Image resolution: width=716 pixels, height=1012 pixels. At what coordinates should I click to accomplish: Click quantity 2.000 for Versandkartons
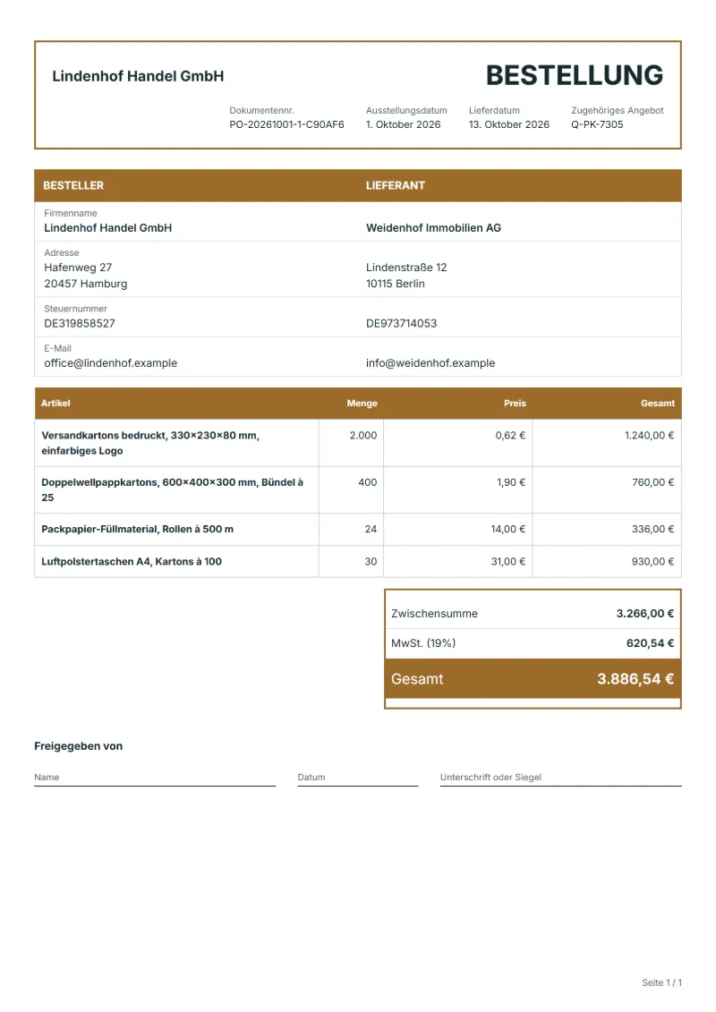tap(363, 435)
